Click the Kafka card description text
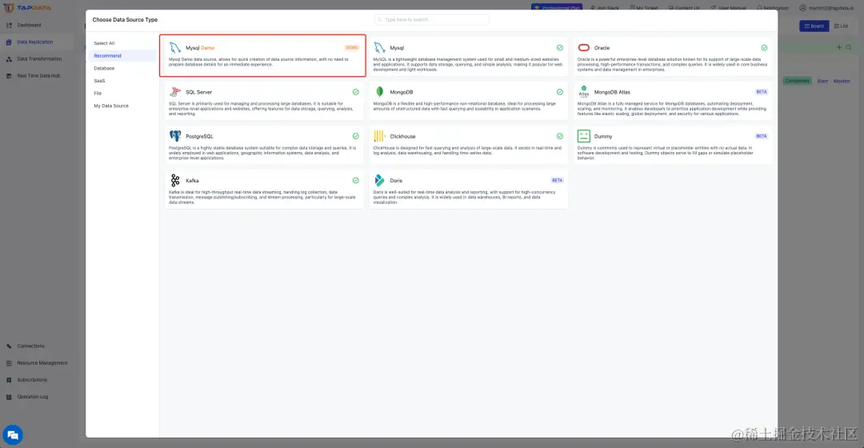This screenshot has height=448, width=864. click(262, 198)
